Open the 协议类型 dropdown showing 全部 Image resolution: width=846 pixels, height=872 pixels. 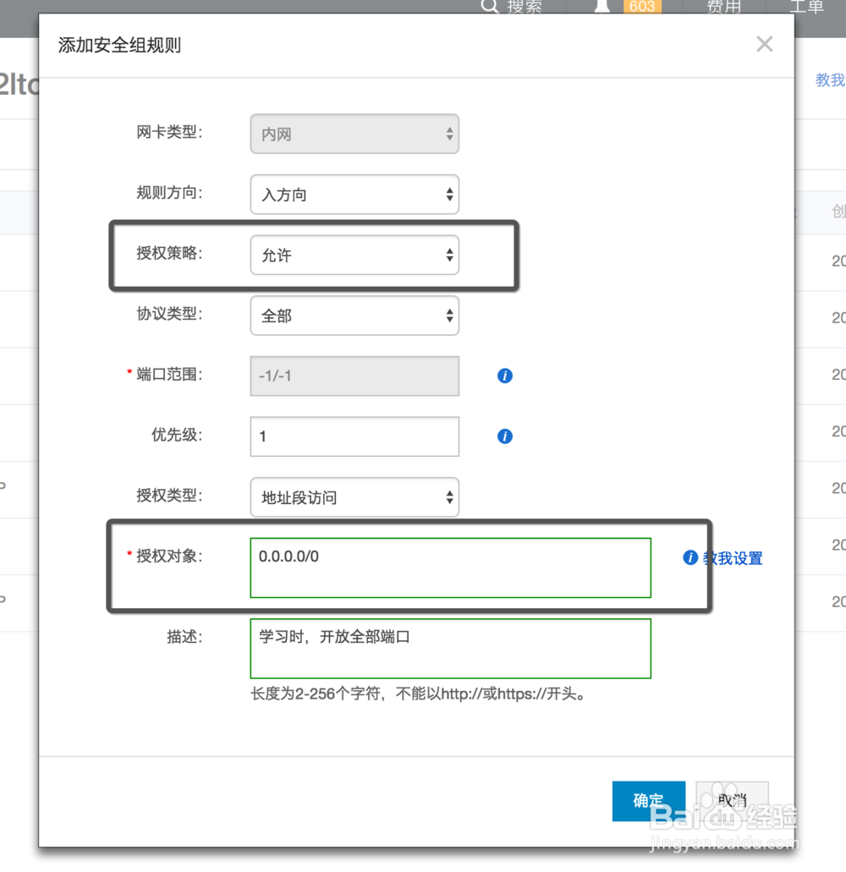[x=354, y=315]
